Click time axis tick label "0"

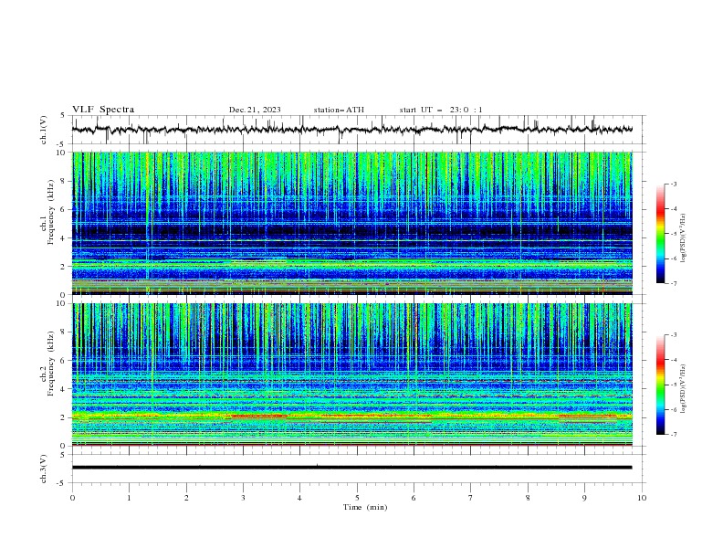click(x=72, y=498)
